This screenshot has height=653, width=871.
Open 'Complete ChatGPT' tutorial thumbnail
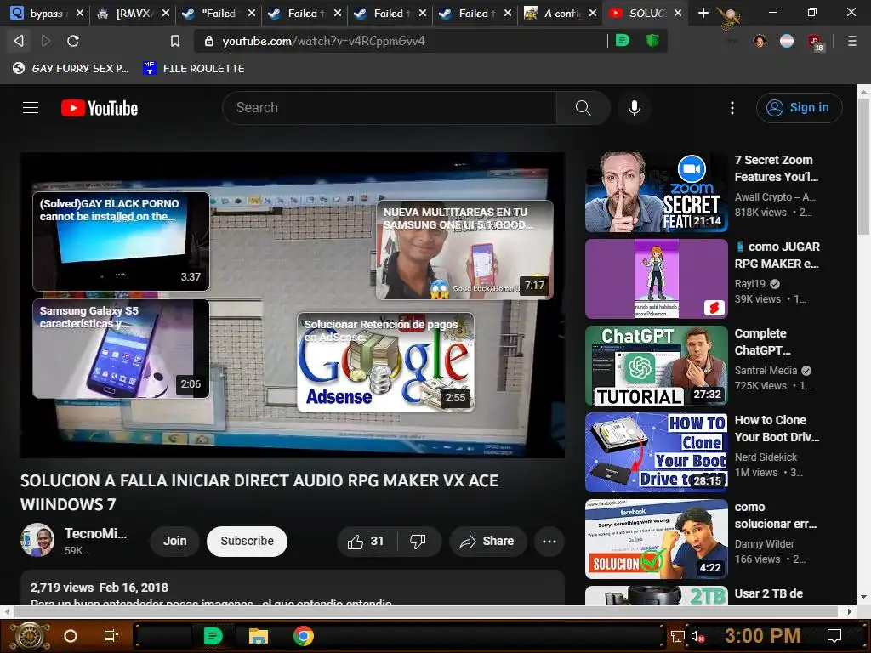click(656, 366)
